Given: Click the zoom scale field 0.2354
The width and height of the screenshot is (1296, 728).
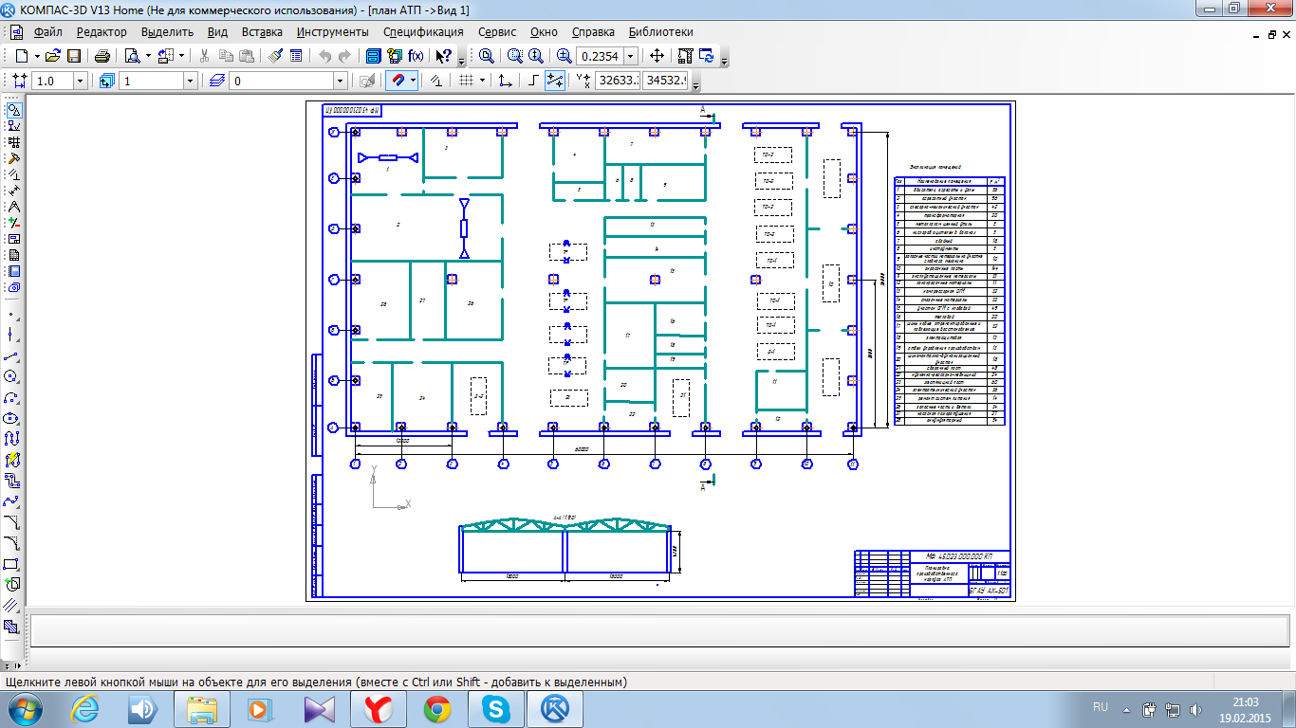Looking at the screenshot, I should click(x=600, y=56).
